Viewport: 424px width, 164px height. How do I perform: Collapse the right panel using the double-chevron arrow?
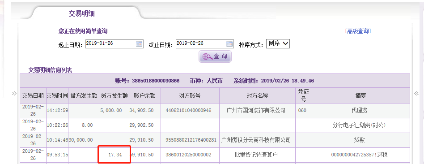point(416,94)
